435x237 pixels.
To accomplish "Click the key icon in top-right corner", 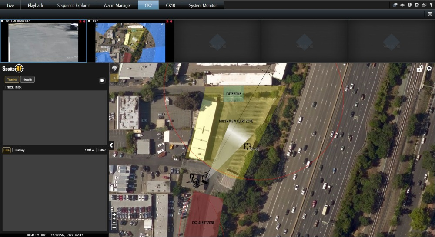I will coord(431,5).
